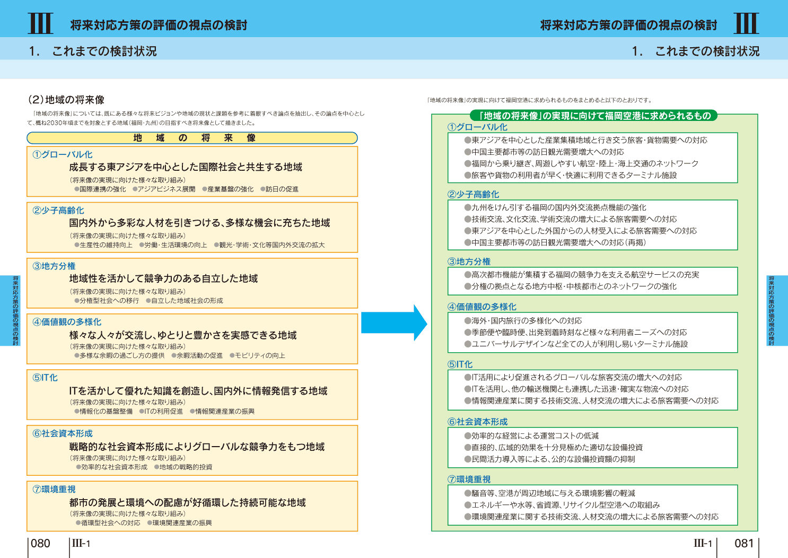Screen dimensions: 788x558
Task: Click the right-page label ④価値観の多様化
Action: coord(481,307)
